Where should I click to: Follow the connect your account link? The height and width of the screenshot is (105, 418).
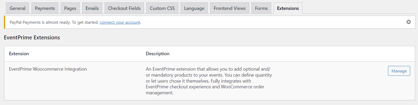click(x=120, y=22)
